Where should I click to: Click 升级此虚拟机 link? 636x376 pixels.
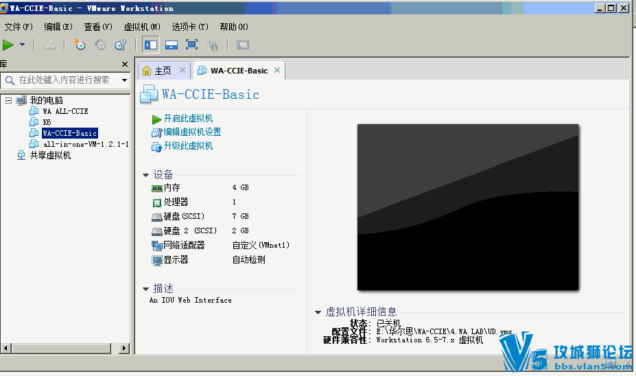(188, 146)
